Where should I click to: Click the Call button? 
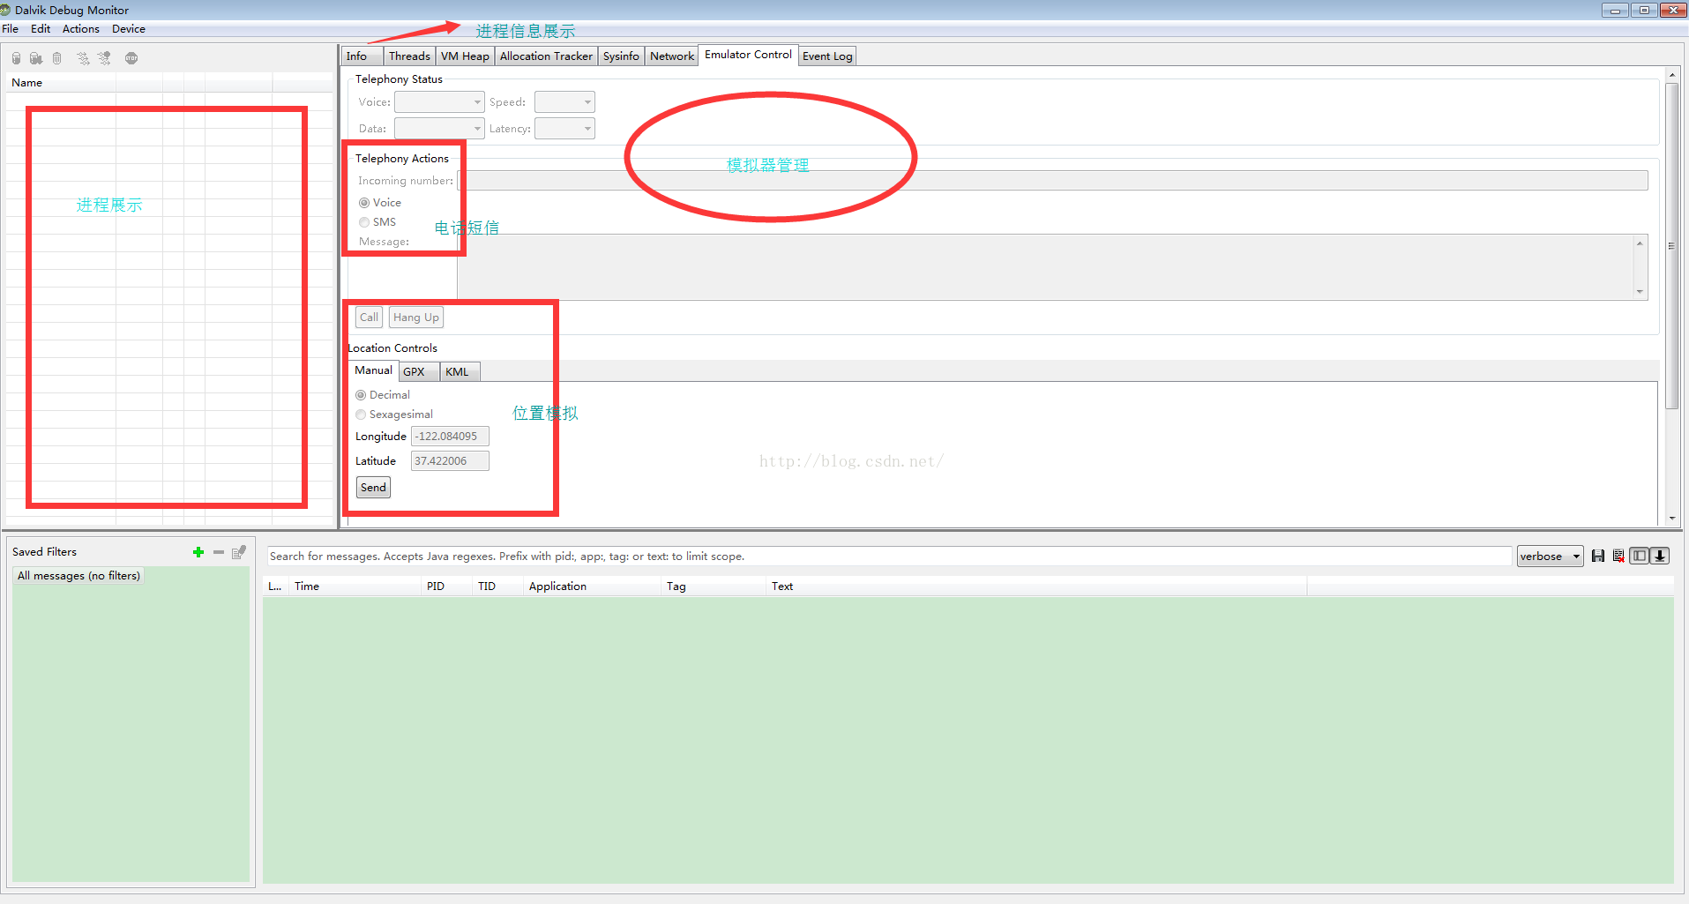(369, 318)
